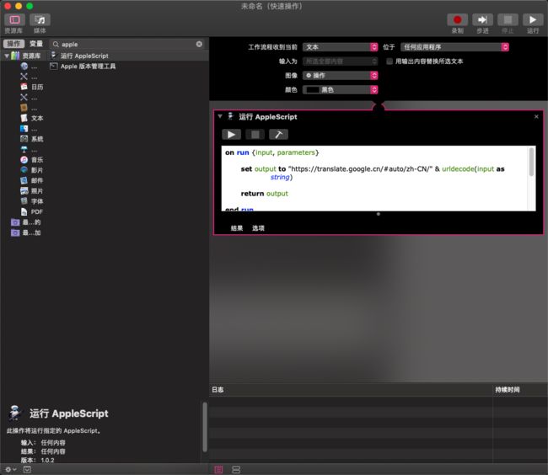
Task: Click the Duration (持续时间) column header
Action: tap(520, 390)
